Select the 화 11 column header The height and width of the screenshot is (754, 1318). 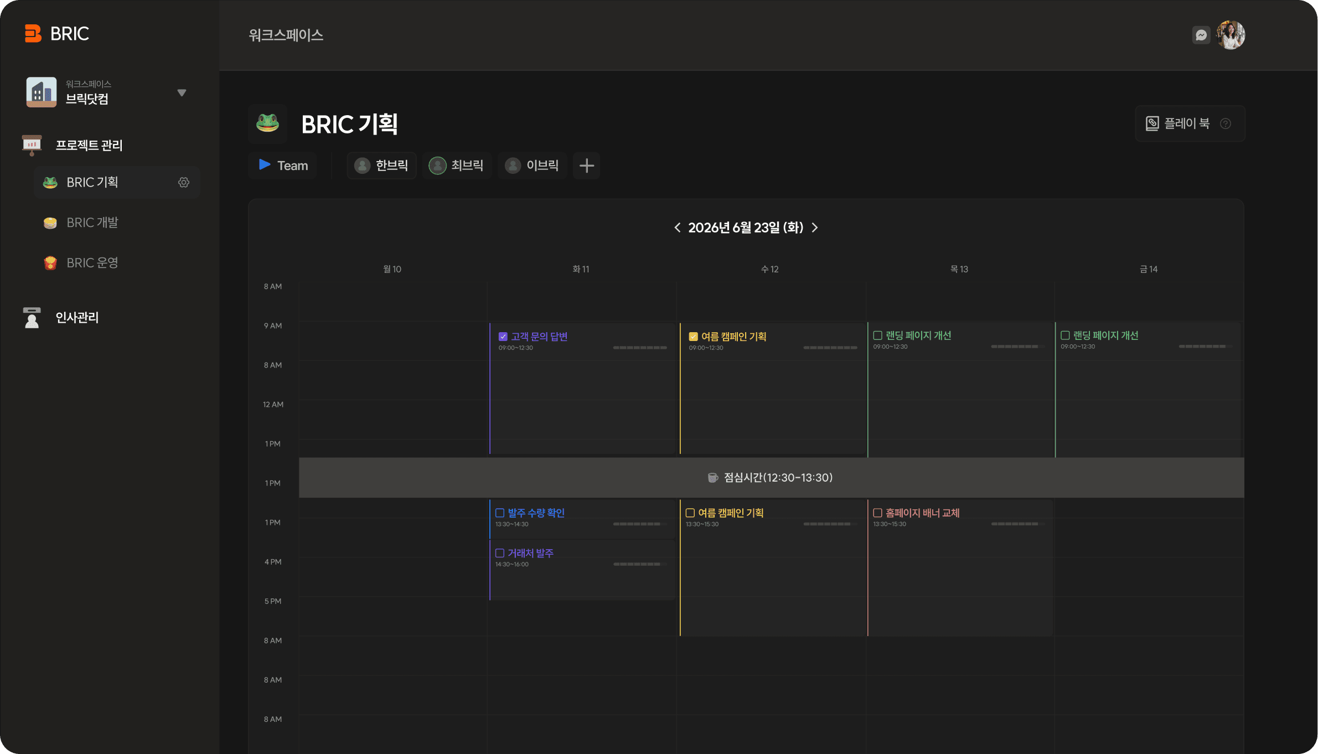581,269
